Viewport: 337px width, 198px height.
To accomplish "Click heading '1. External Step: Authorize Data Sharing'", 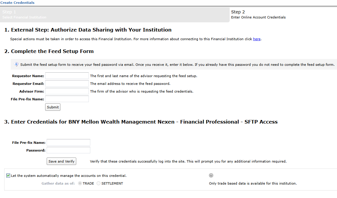I will click(88, 30).
